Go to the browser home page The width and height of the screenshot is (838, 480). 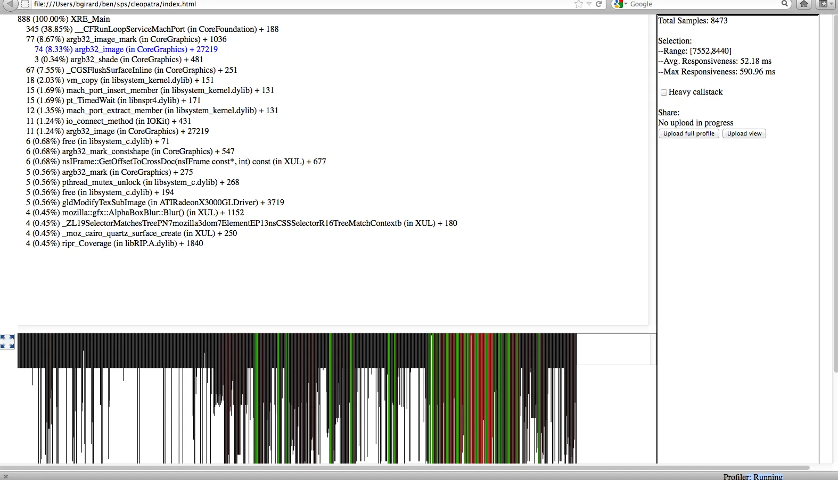pyautogui.click(x=804, y=4)
